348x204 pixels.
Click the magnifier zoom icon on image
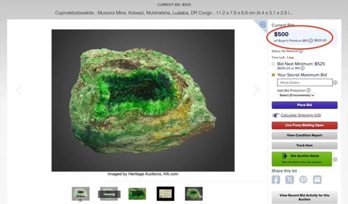(263, 25)
